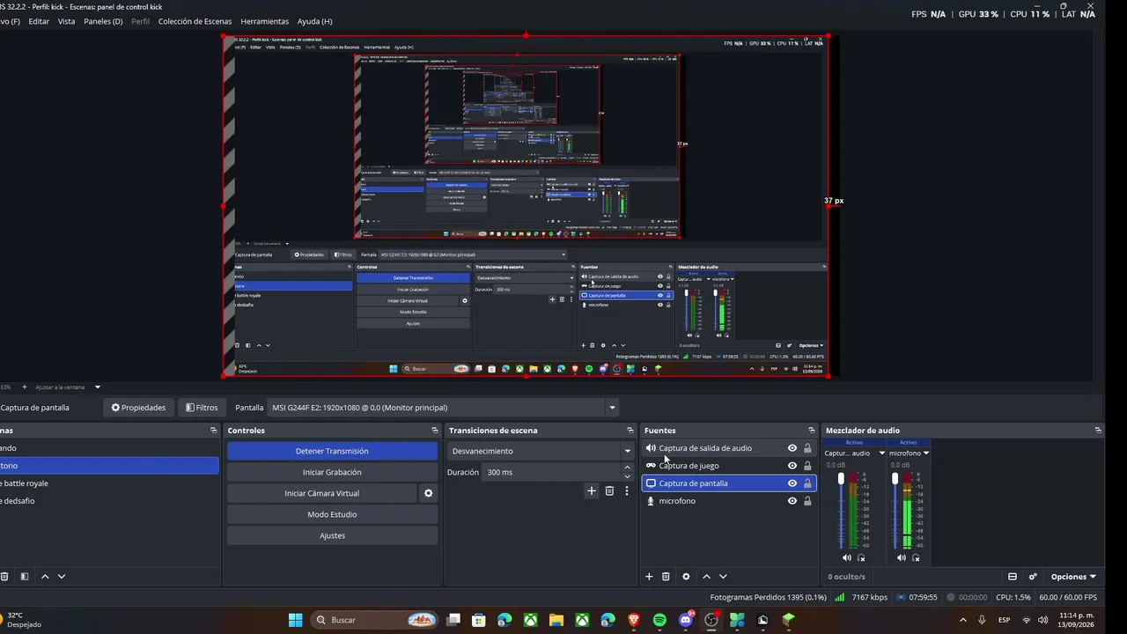
Task: Start the virtual camera with Iniciar Cámara Virtual
Action: coord(321,493)
